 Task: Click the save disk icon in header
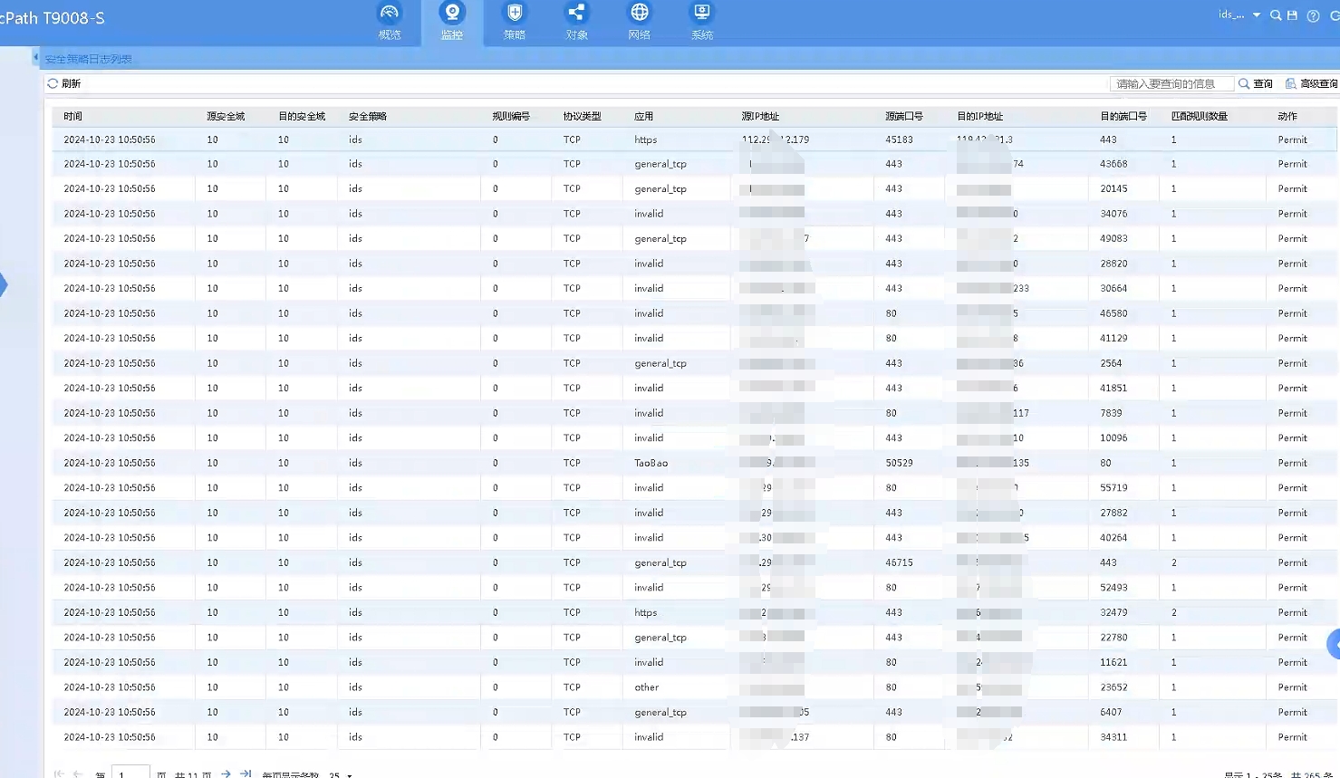tap(1293, 15)
